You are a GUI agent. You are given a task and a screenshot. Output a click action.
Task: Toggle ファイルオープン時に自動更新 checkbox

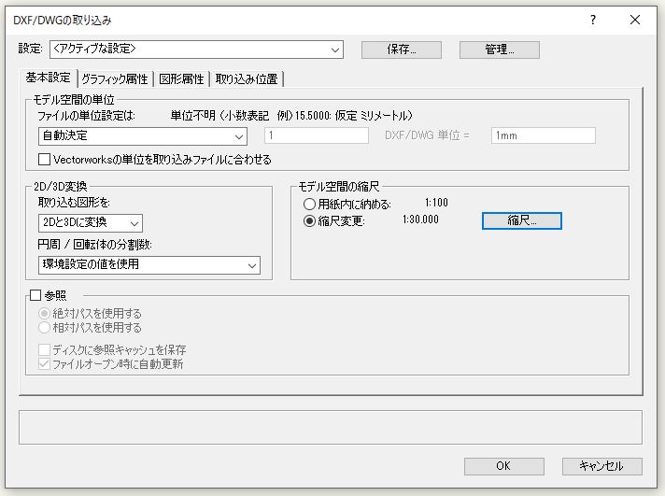tap(44, 364)
